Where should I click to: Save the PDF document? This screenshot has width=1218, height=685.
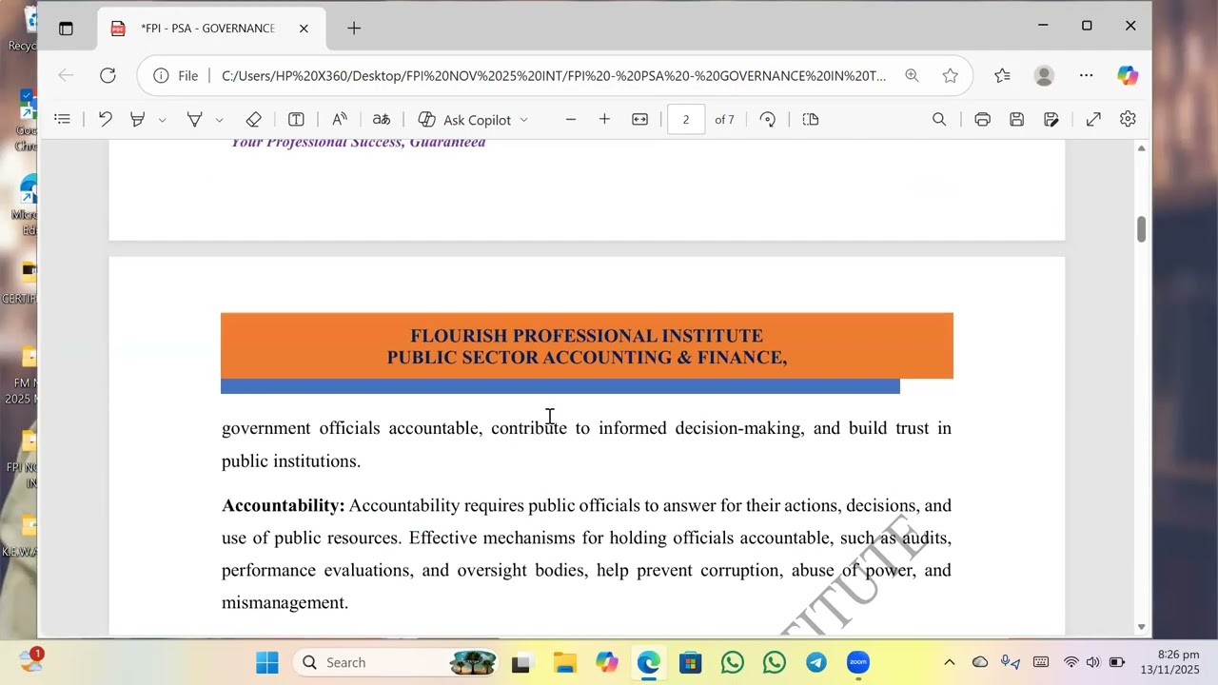click(1017, 119)
